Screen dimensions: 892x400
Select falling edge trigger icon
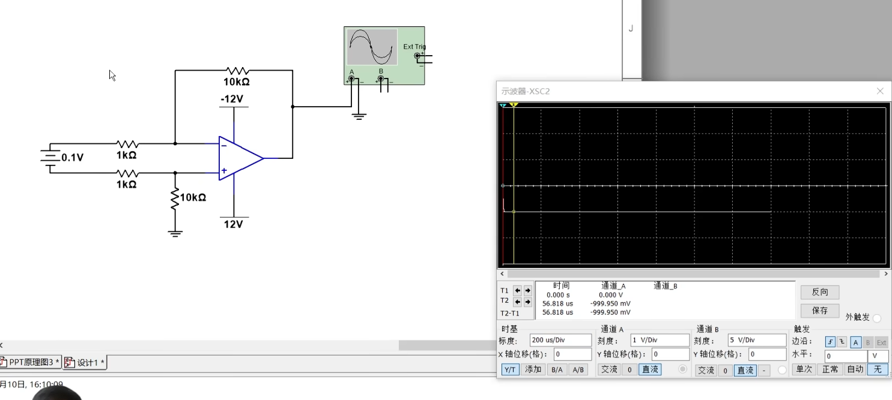pyautogui.click(x=842, y=342)
